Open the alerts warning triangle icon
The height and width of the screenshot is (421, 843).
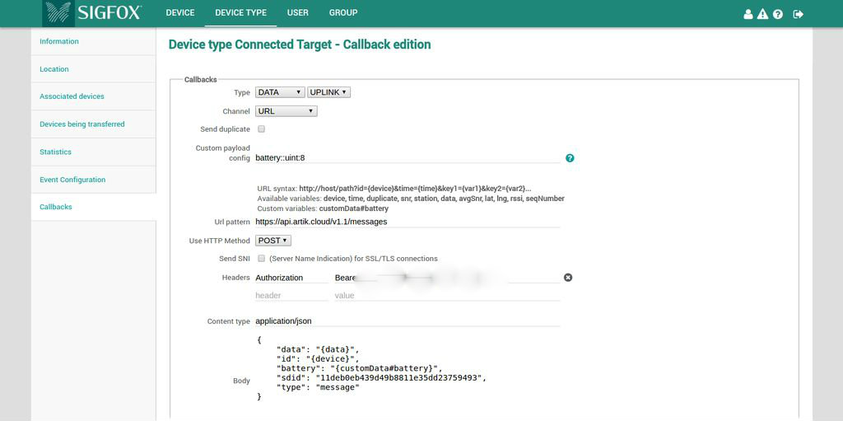coord(762,14)
